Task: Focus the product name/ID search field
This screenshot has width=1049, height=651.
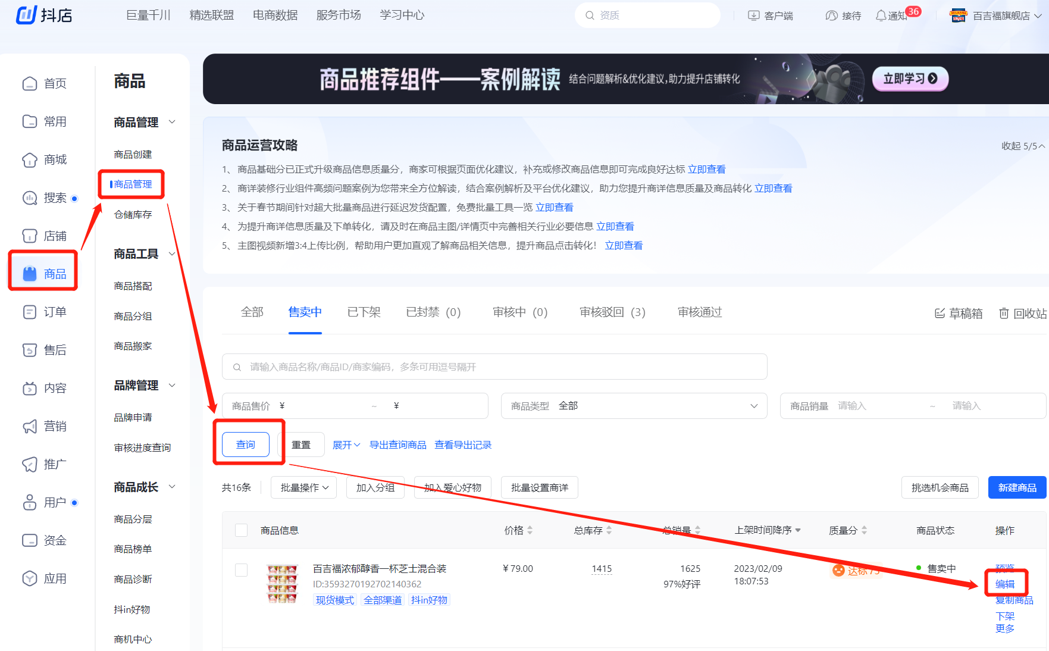Action: (494, 367)
